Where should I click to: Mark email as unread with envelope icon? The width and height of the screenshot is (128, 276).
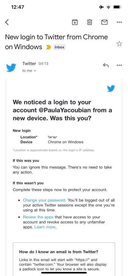(105, 22)
